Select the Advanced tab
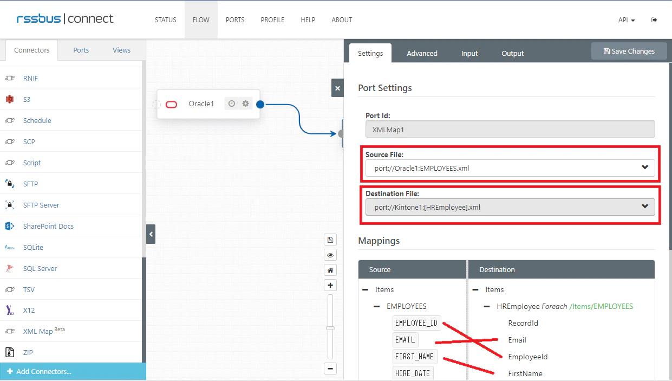This screenshot has height=381, width=672. 422,53
